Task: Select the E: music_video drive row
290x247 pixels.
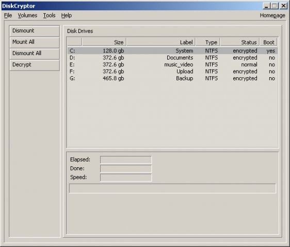Action: tap(172, 64)
